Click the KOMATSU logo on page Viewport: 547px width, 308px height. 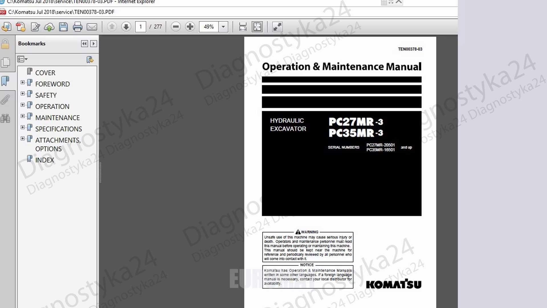[x=393, y=284]
